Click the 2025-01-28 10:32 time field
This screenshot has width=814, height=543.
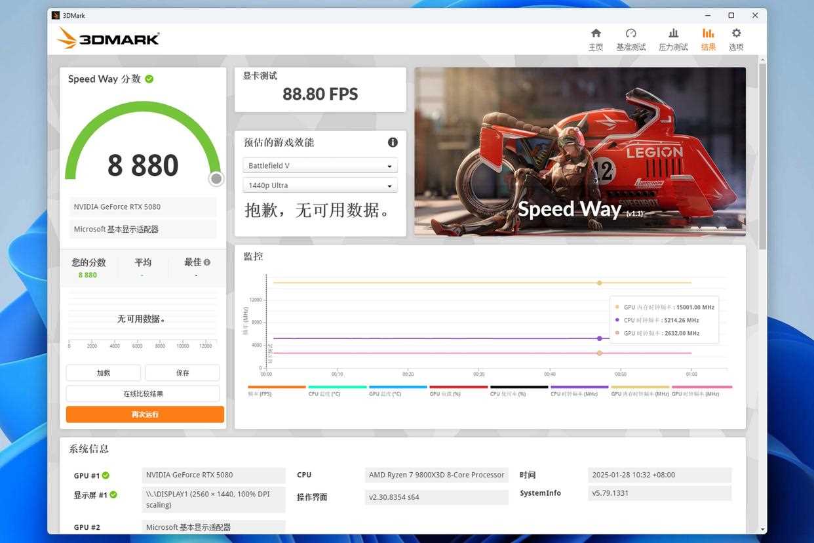click(x=659, y=475)
